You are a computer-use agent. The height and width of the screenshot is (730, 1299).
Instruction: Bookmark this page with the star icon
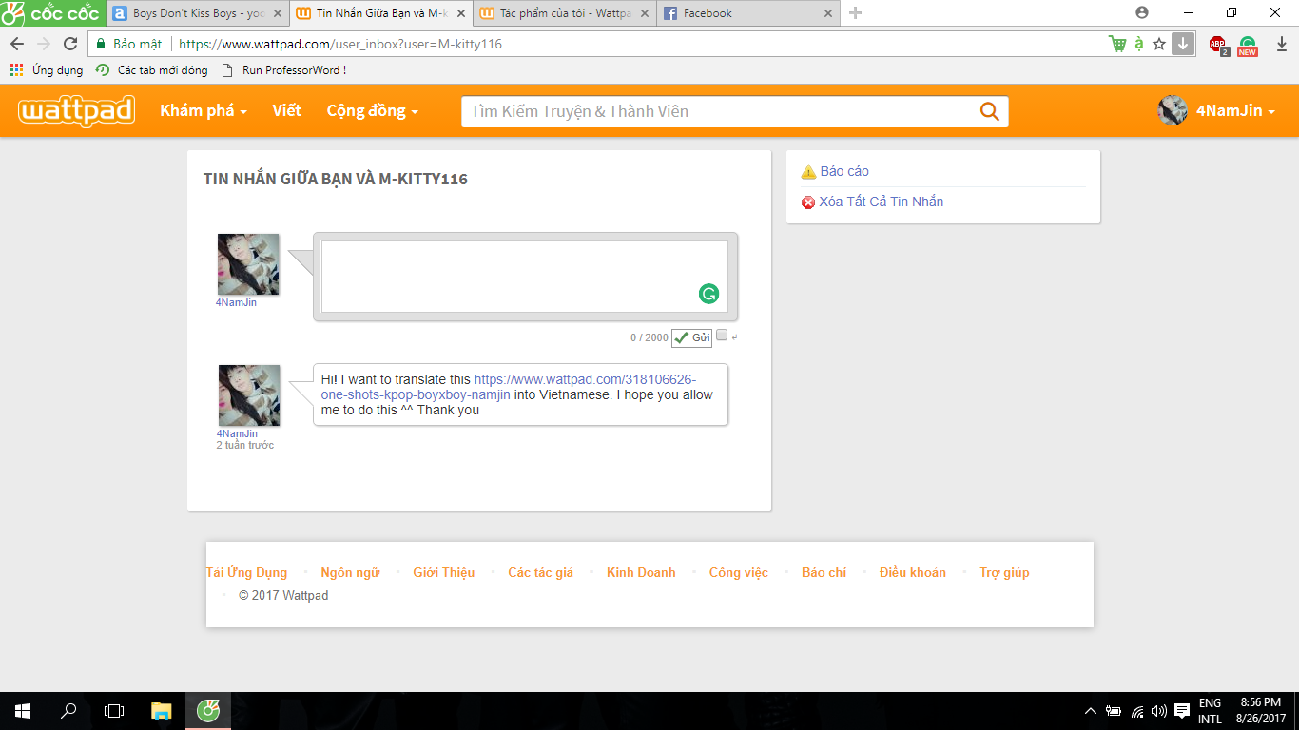(x=1159, y=44)
